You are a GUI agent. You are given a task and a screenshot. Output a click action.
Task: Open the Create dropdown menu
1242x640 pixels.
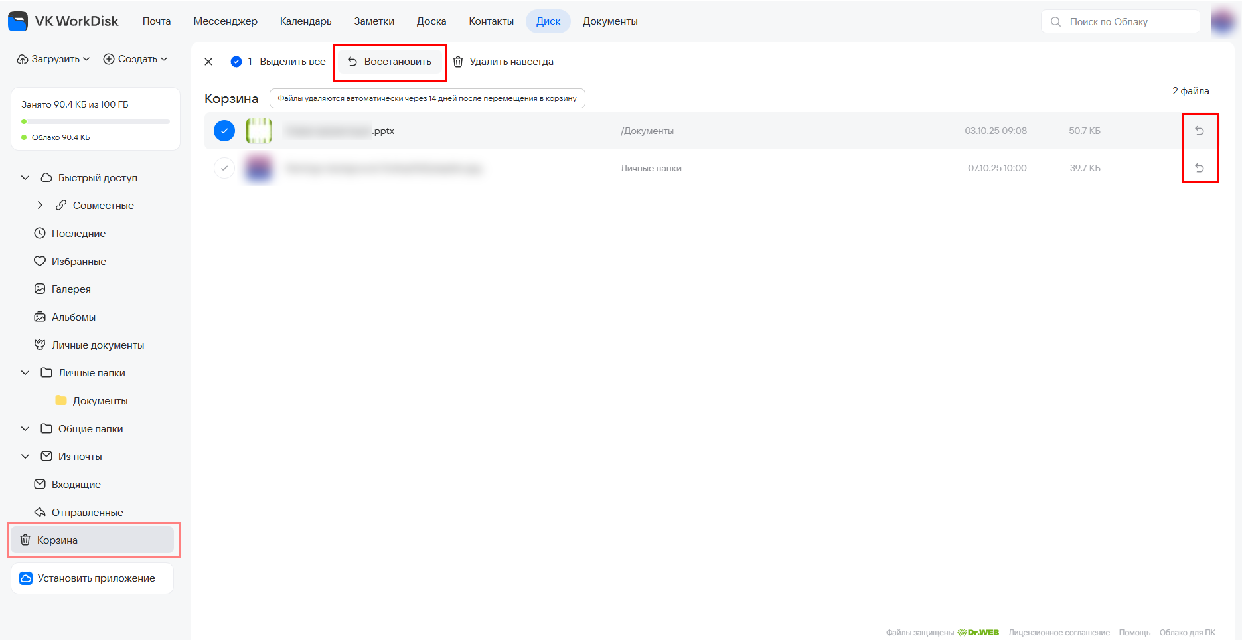(135, 59)
